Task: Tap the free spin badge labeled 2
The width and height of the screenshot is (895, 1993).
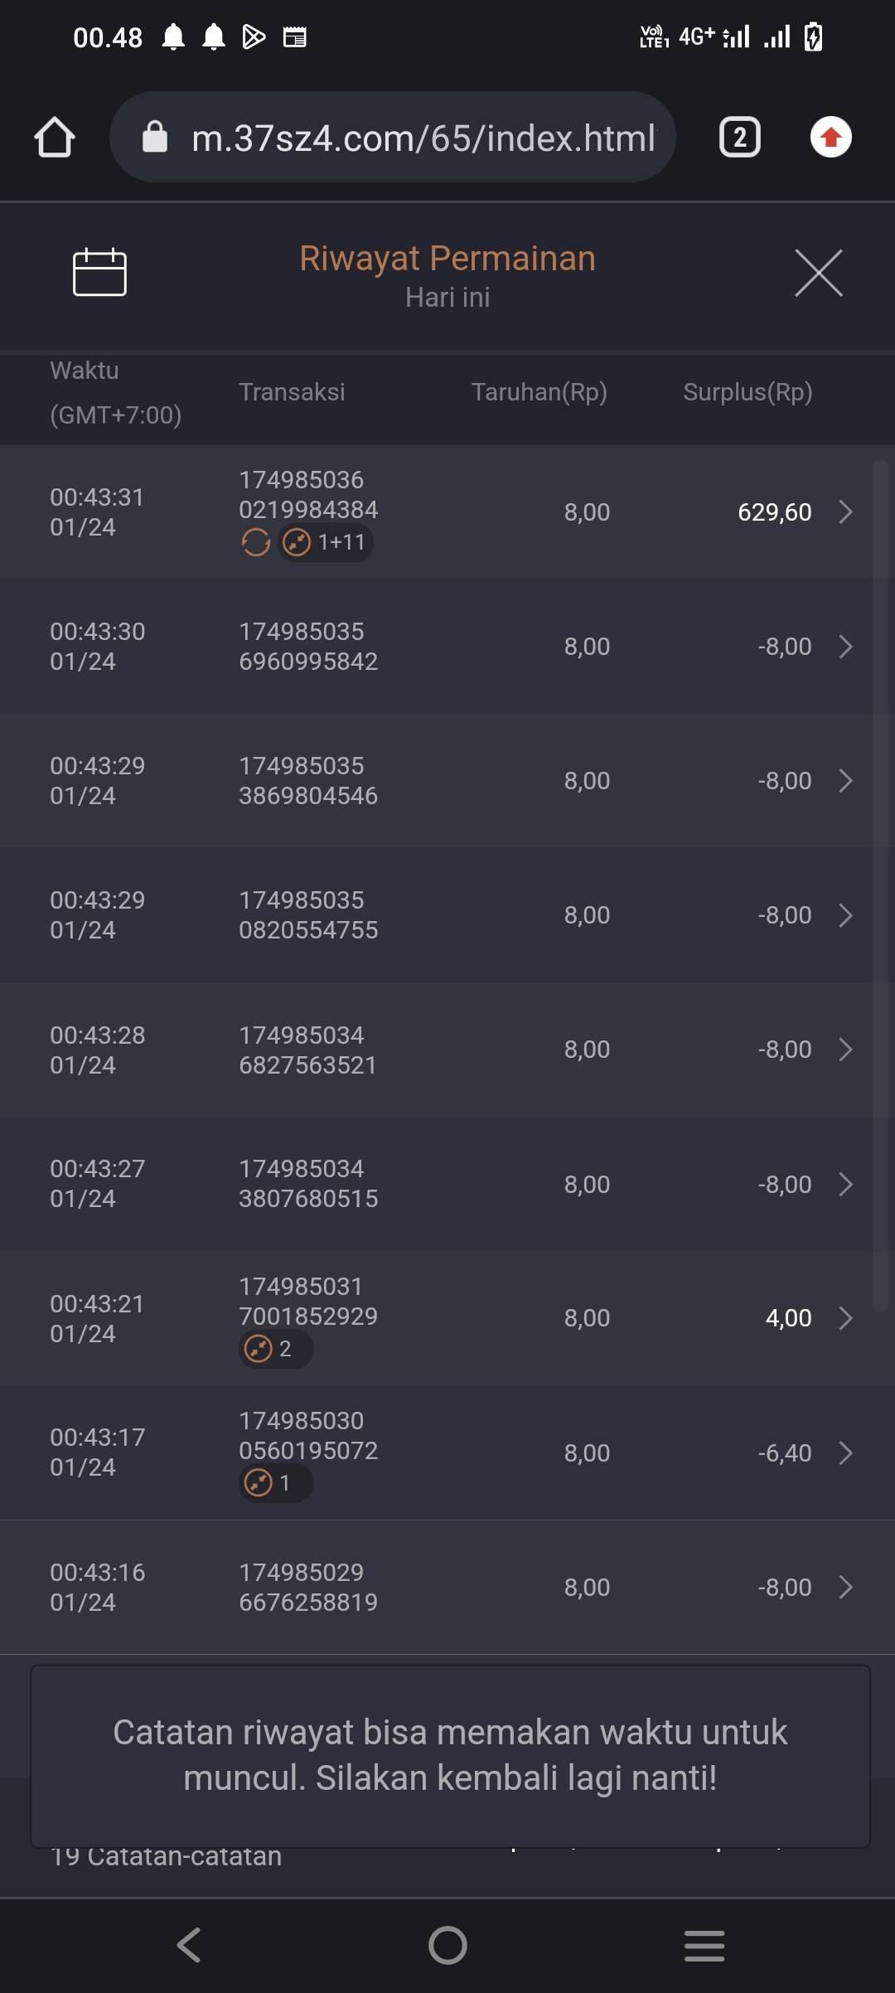Action: 275,1349
